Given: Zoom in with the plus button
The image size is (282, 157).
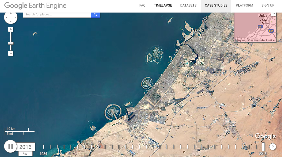Looking at the screenshot, I should (x=11, y=29).
